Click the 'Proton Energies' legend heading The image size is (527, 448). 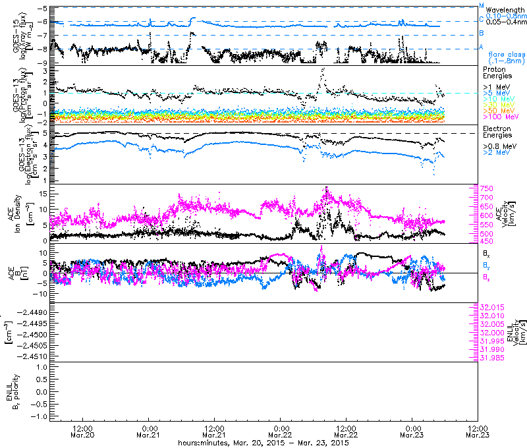coord(497,72)
